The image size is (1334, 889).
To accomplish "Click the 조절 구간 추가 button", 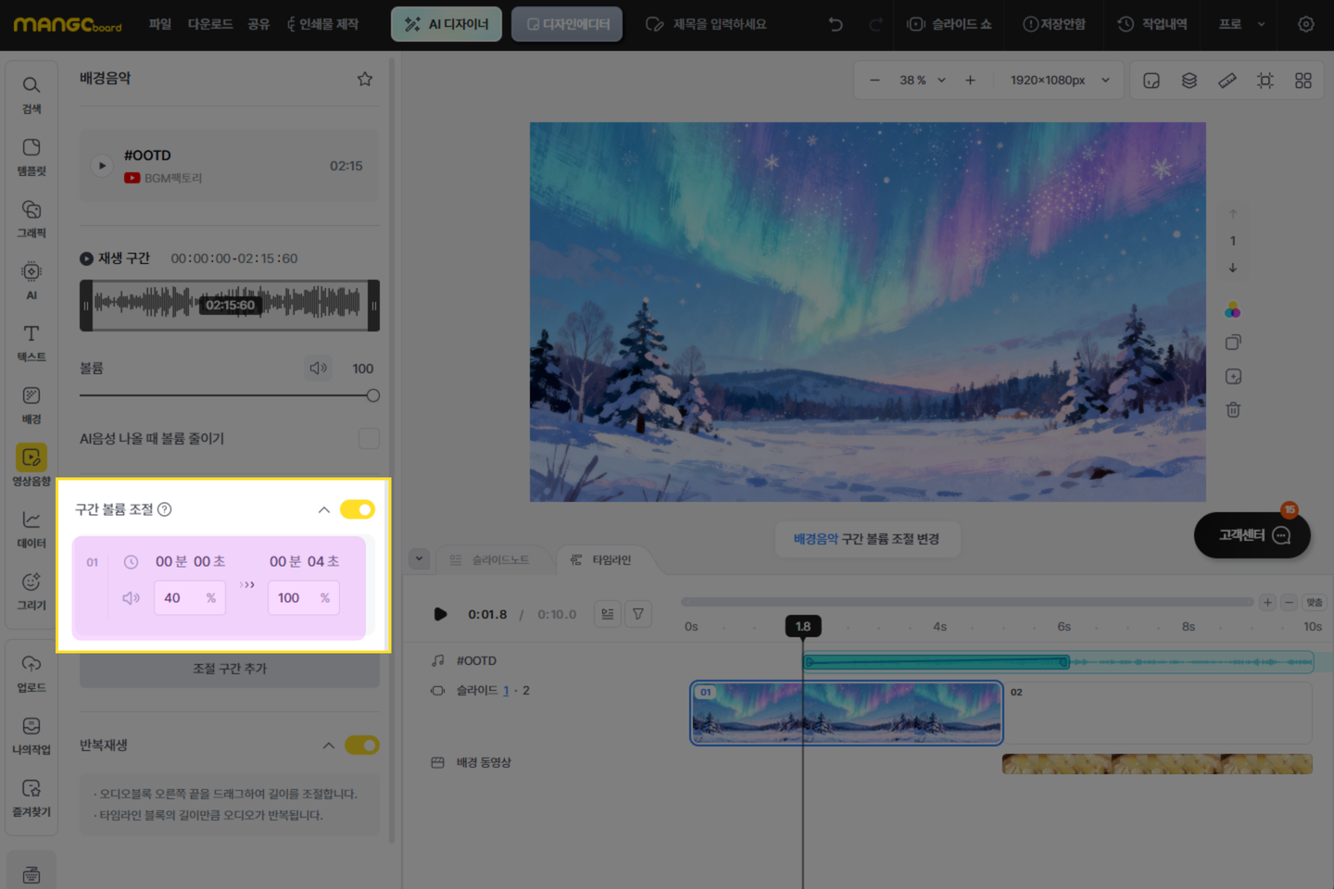I will [229, 669].
